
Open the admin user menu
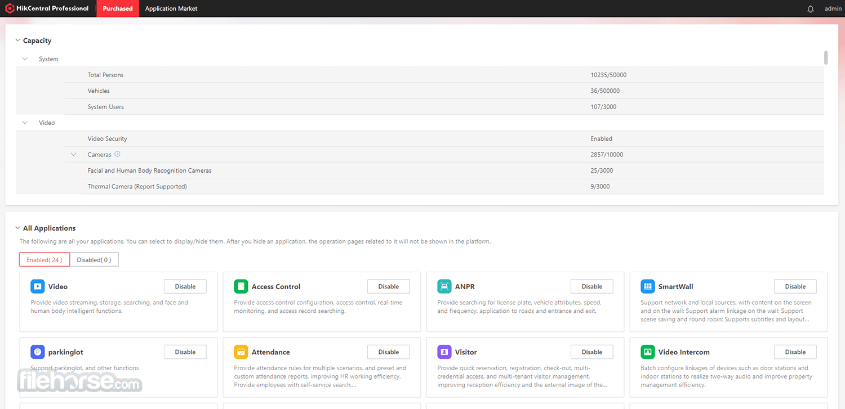(x=833, y=9)
